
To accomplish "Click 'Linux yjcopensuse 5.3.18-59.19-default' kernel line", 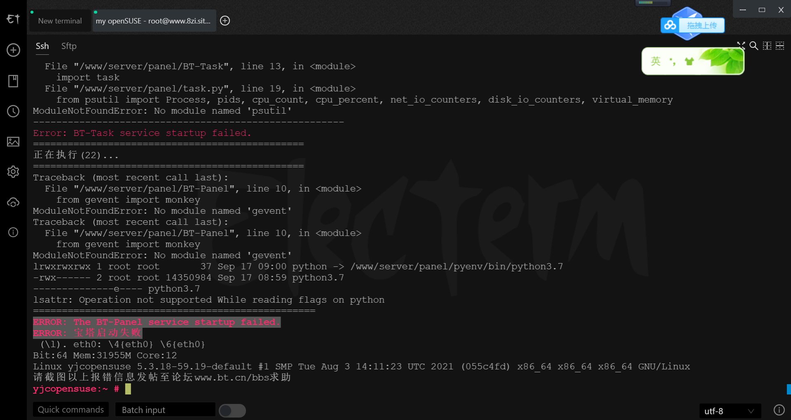I will 361,366.
